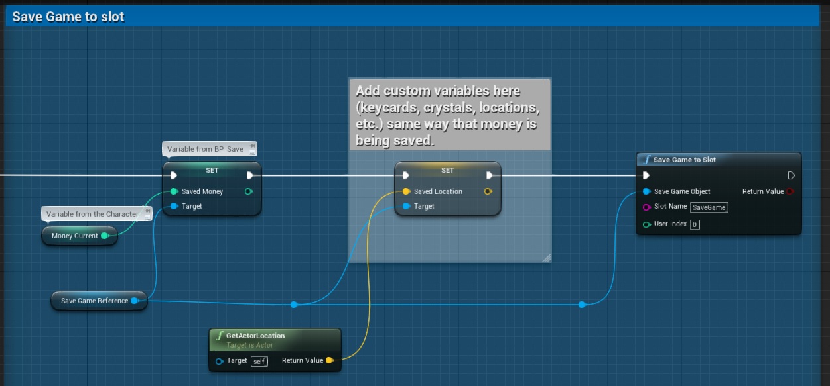
Task: Click the comment box resize handle
Action: (x=546, y=258)
